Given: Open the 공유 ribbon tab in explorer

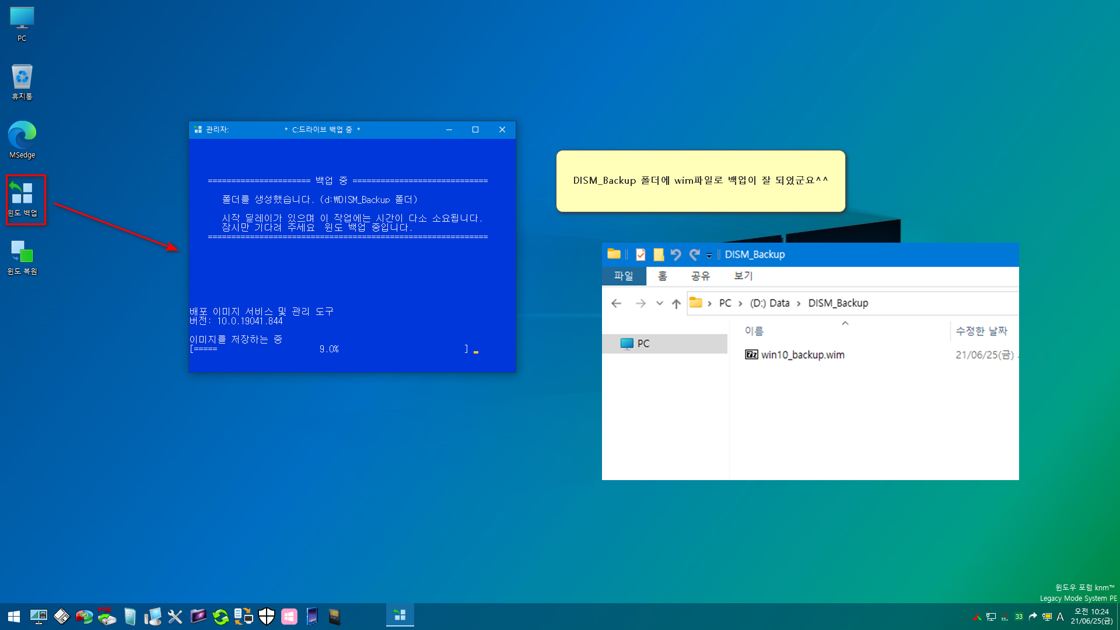Looking at the screenshot, I should [x=701, y=276].
